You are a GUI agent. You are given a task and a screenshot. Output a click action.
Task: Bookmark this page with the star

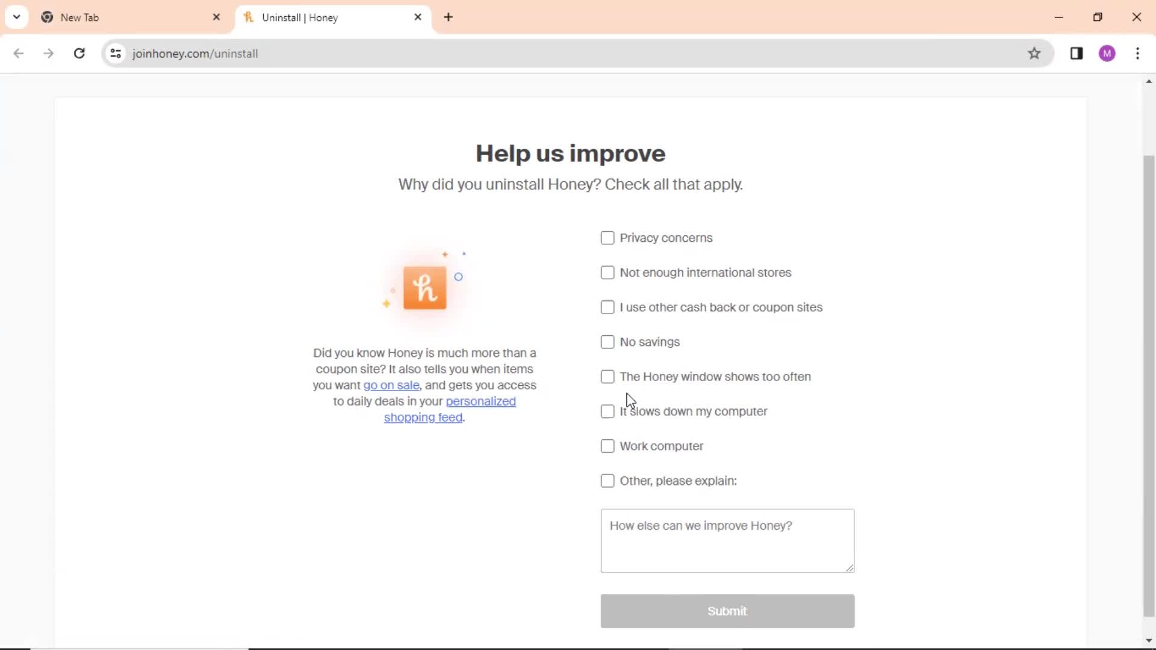point(1034,54)
